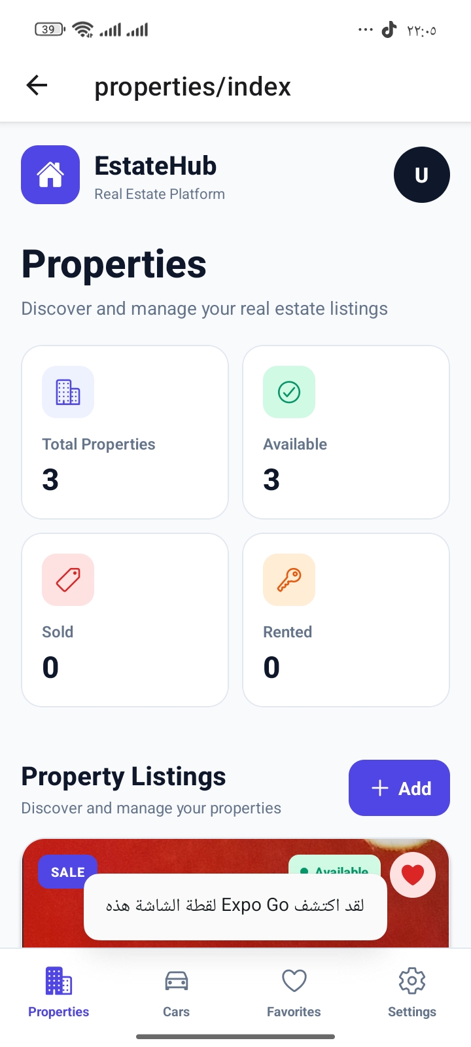
Task: Toggle the heart favorite on the listing
Action: pyautogui.click(x=413, y=875)
